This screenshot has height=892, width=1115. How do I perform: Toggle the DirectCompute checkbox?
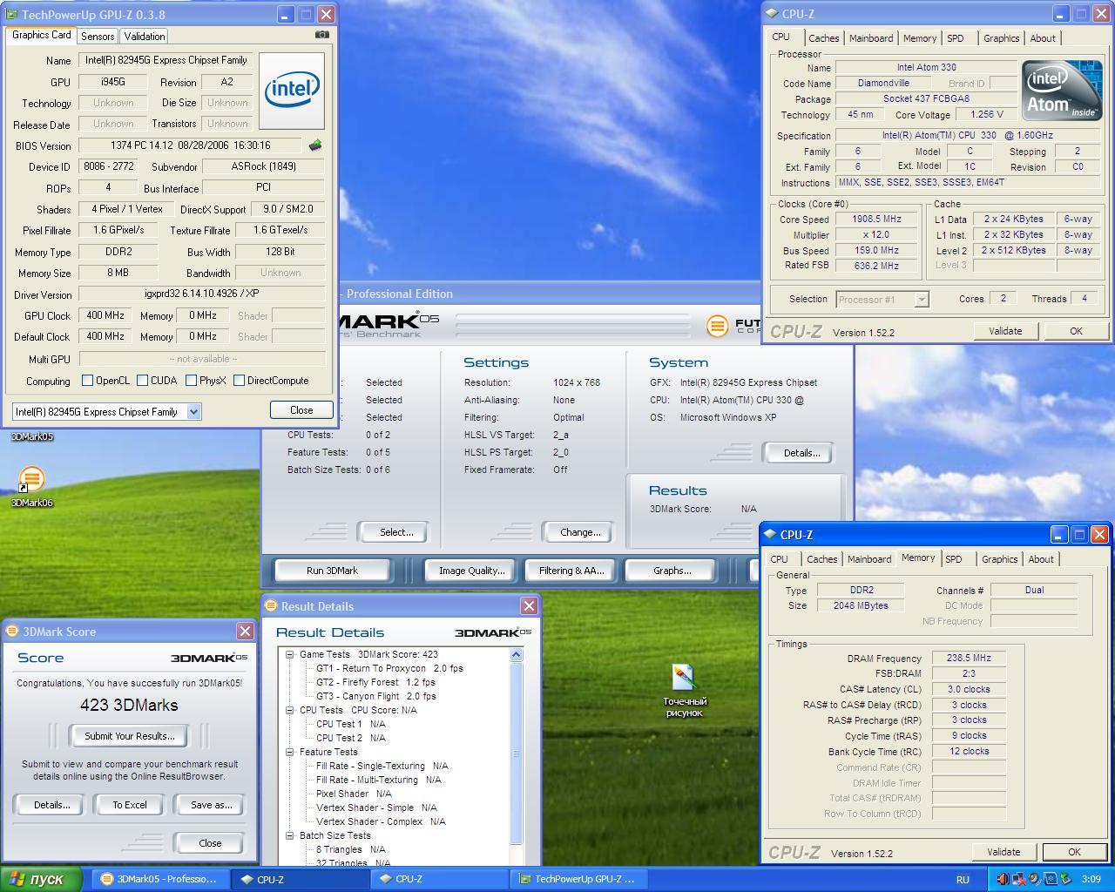pyautogui.click(x=239, y=381)
